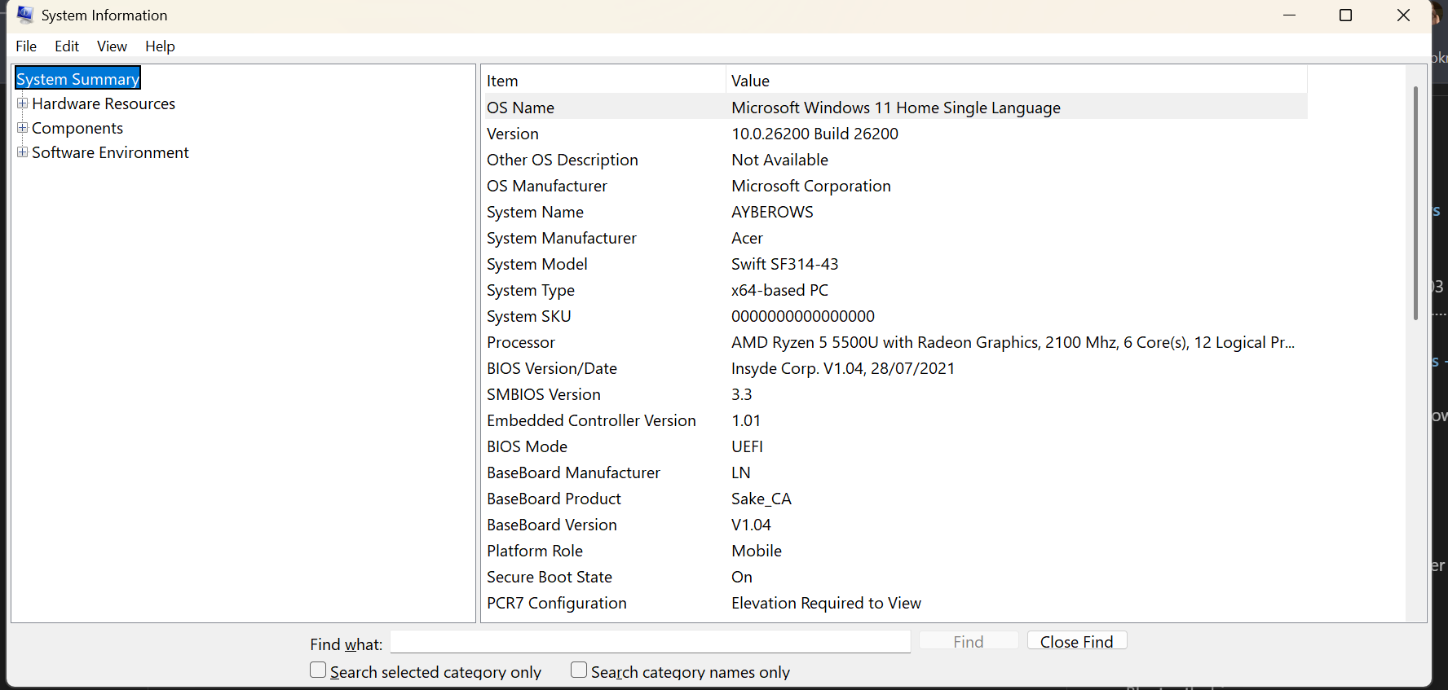
Task: Click the value x64-based PC
Action: 779,290
